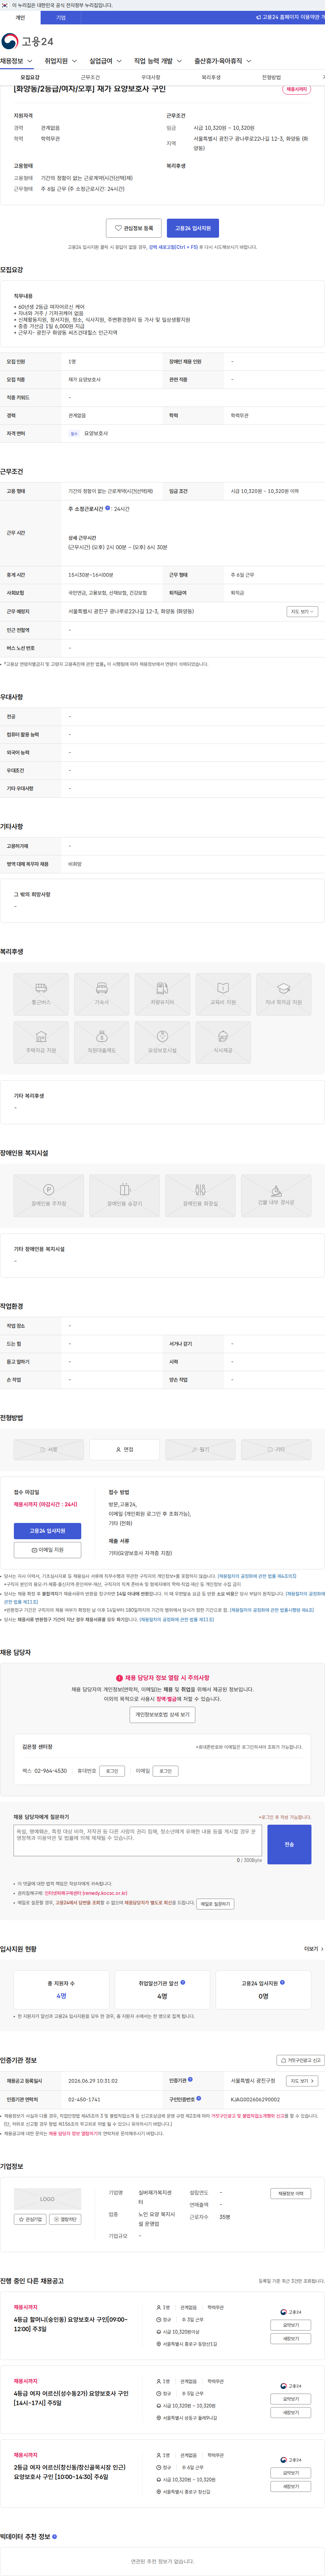Open job posting 4등급 여자 어르신(성수동2가)

point(71,2398)
